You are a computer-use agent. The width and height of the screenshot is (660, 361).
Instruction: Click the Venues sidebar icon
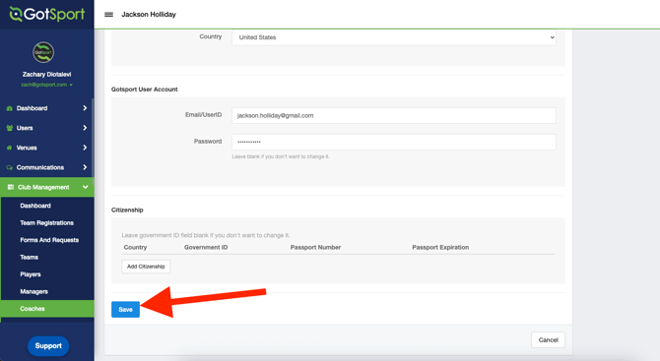(9, 148)
